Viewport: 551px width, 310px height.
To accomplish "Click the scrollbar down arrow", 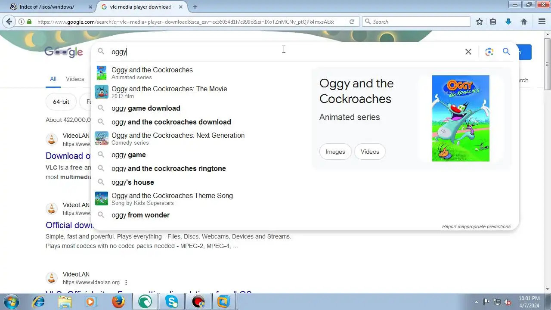I will 547,289.
